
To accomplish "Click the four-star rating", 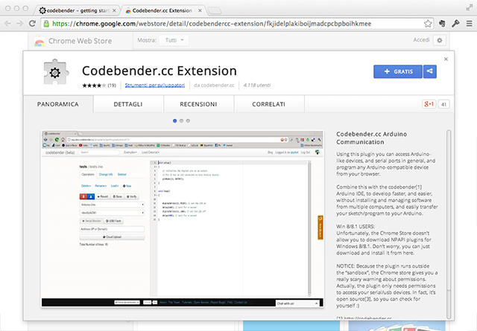I will 94,86.
